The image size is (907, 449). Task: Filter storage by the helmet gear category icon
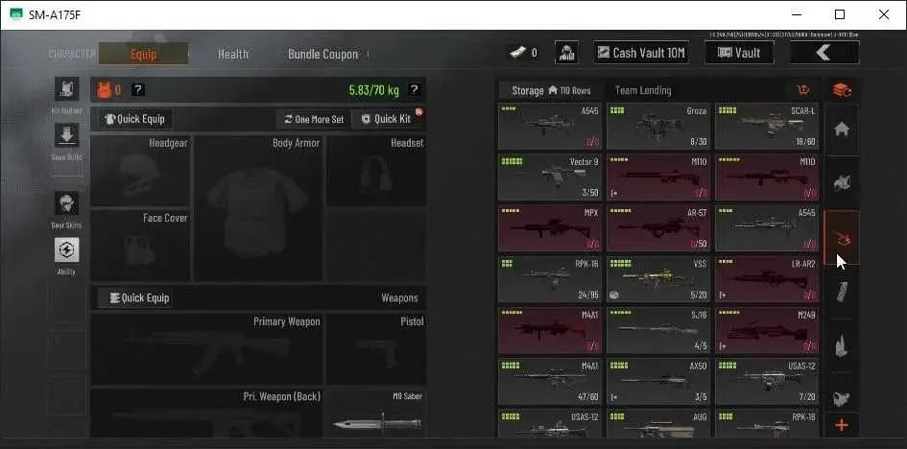point(842,183)
